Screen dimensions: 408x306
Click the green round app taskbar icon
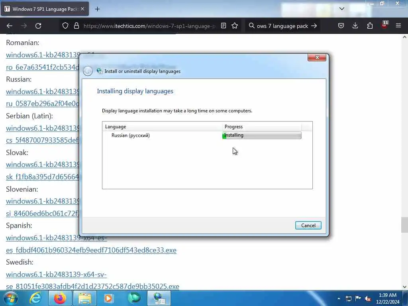point(134,298)
